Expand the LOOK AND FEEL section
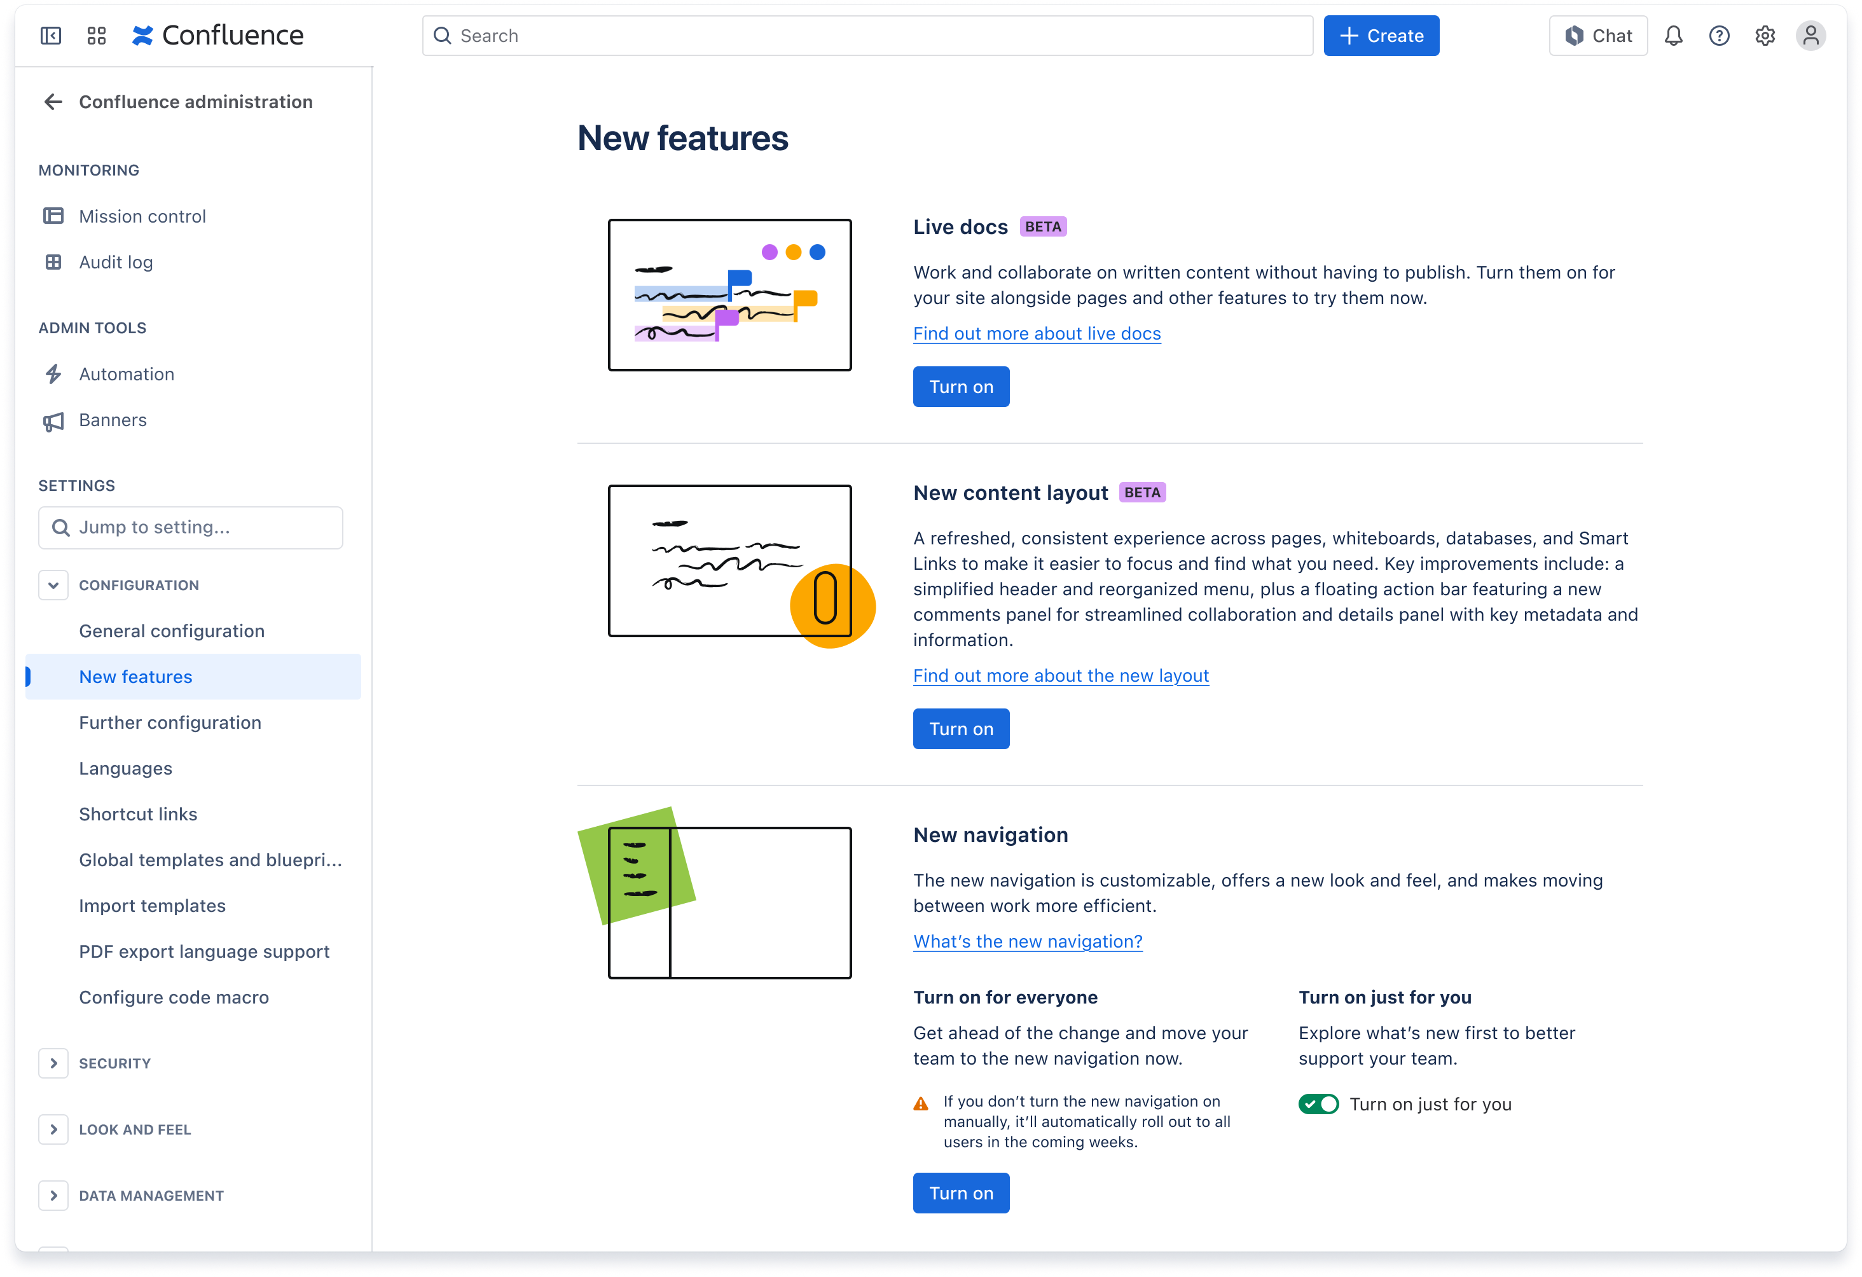Screen dimensions: 1862x1277 [x=53, y=1129]
